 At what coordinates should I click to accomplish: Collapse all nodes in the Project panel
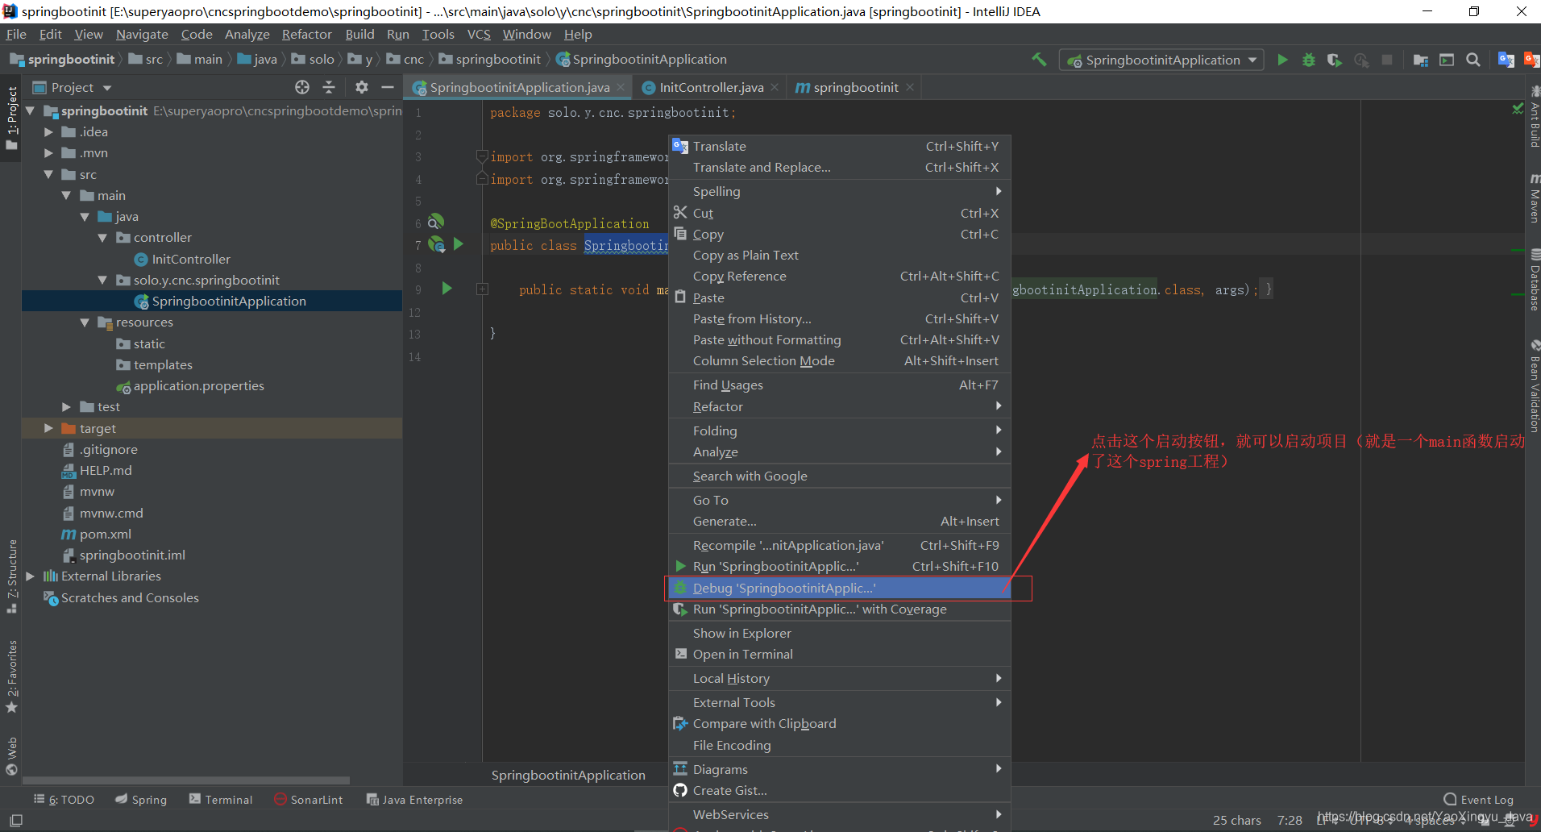tap(329, 87)
